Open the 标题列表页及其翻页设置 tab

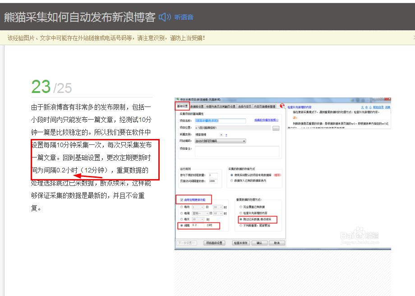[x=221, y=106]
